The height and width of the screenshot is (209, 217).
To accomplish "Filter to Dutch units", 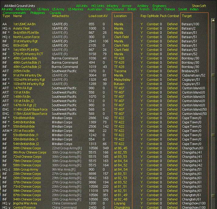I will [157, 9].
